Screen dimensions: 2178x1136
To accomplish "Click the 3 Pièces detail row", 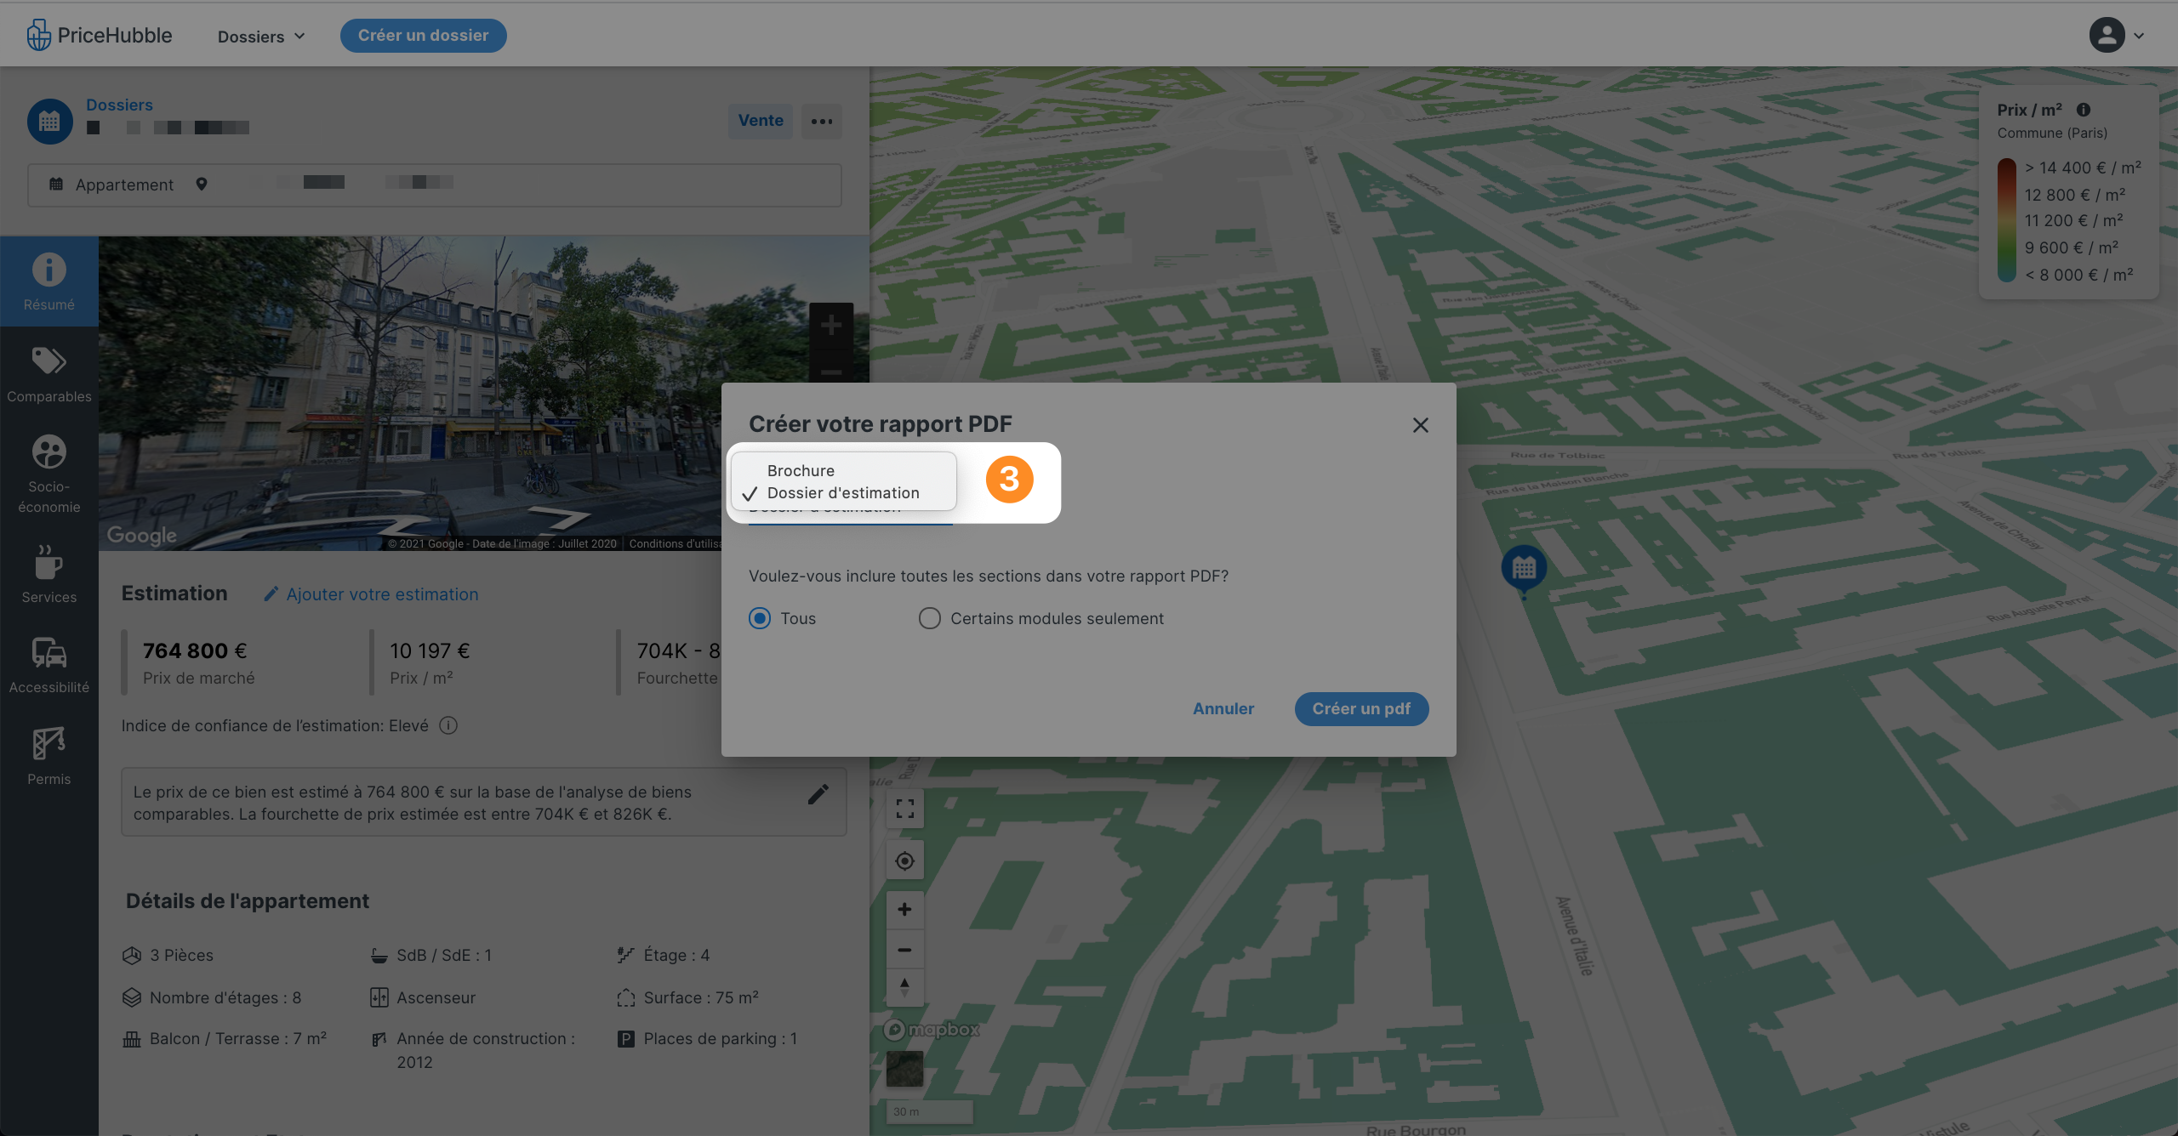I will (168, 956).
